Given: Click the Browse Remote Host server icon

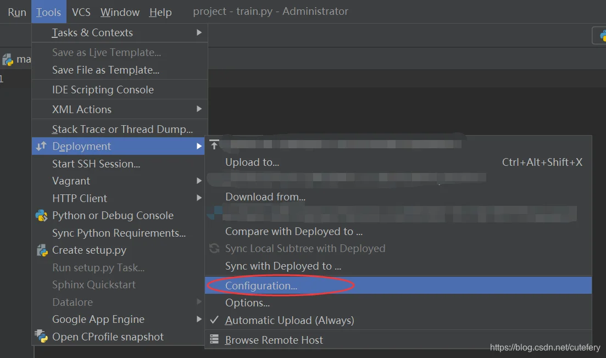Looking at the screenshot, I should [x=214, y=340].
